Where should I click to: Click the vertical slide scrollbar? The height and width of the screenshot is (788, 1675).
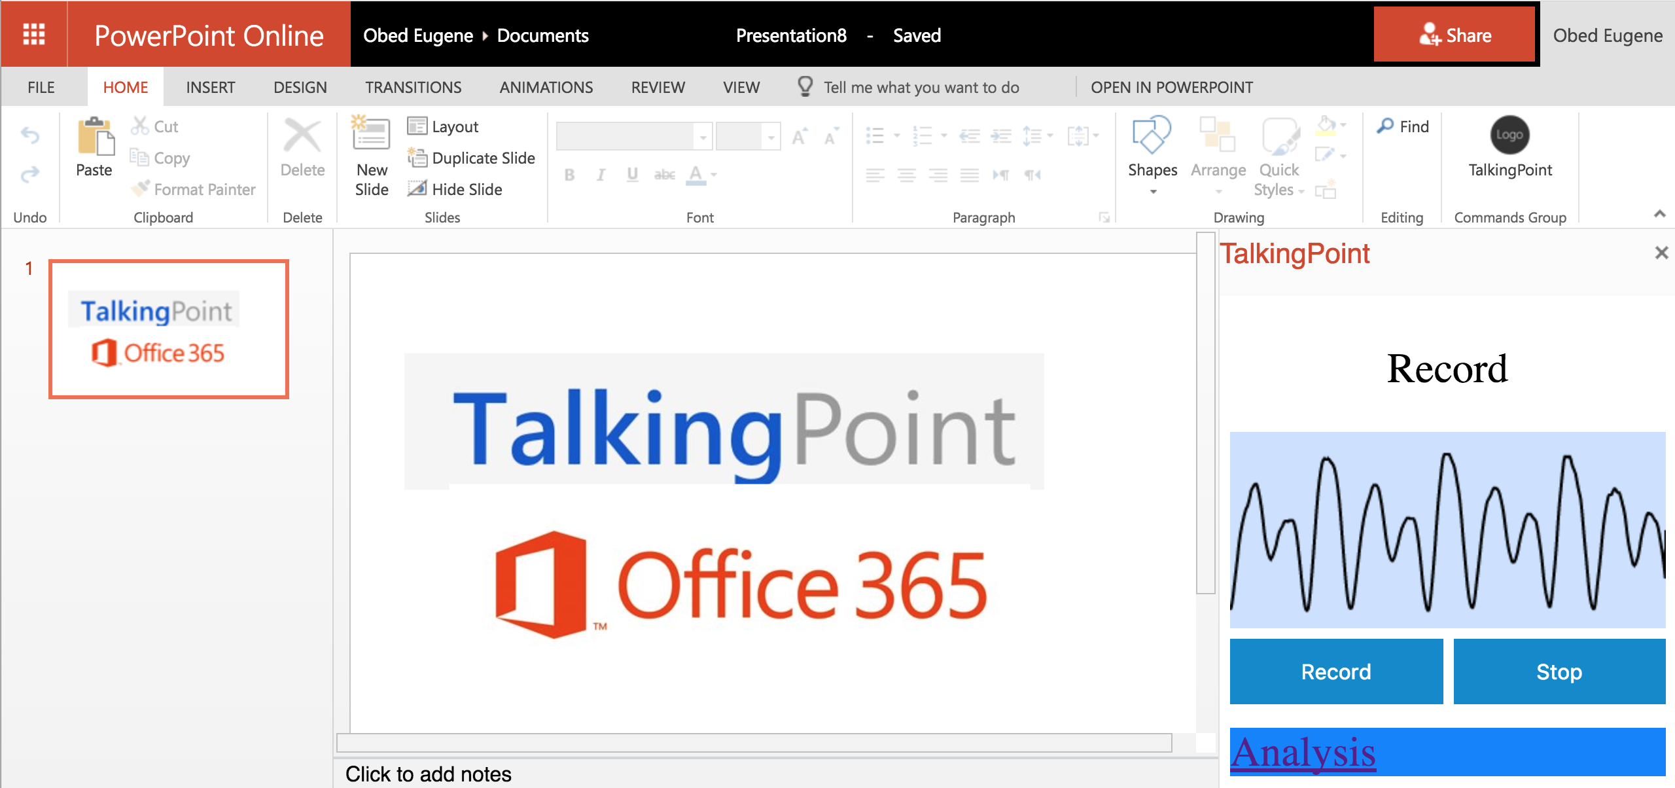point(1205,412)
